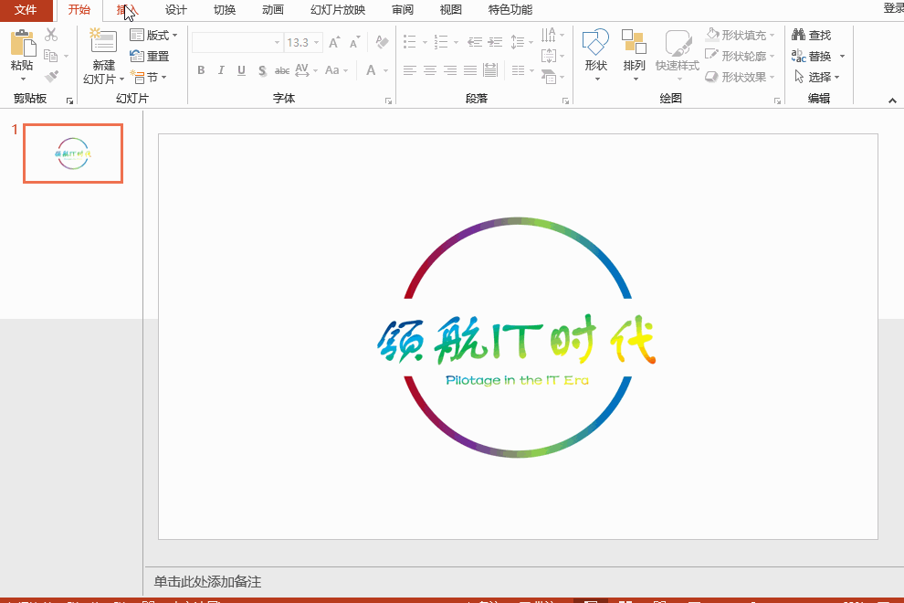Toggle Center alignment button
This screenshot has height=603, width=904.
click(430, 70)
